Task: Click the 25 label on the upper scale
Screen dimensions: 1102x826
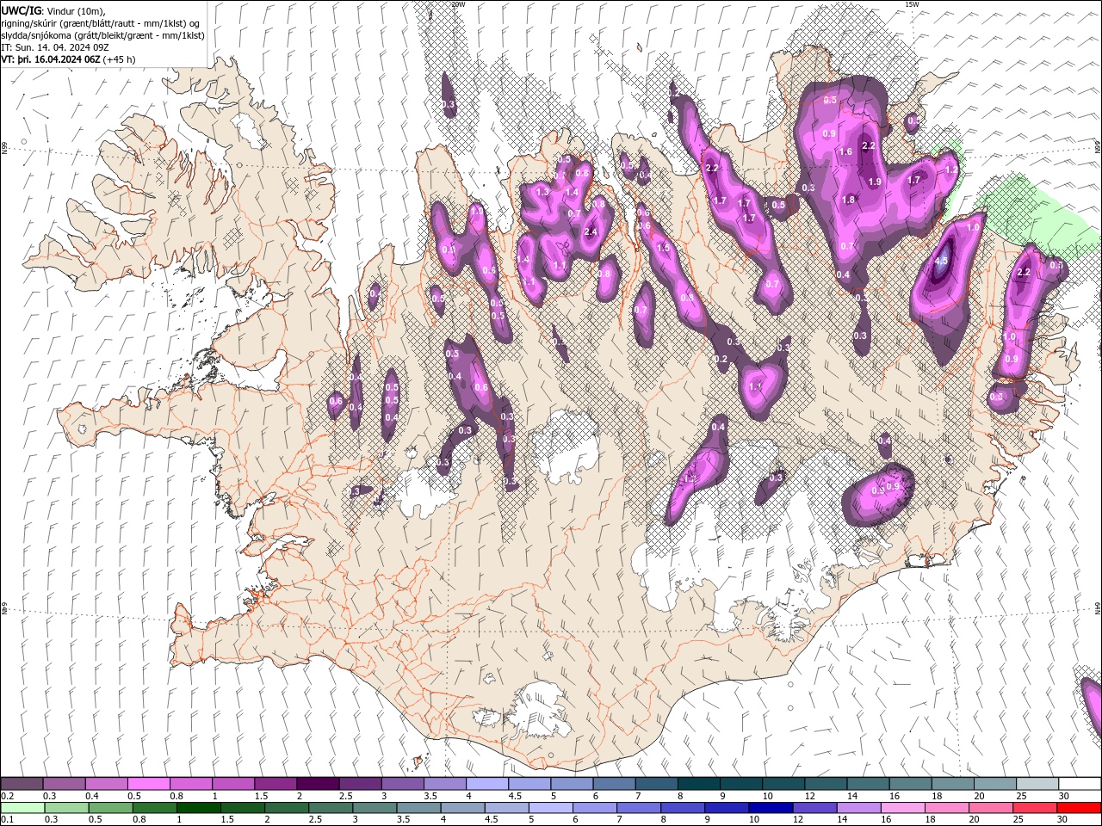Action: 1021,796
